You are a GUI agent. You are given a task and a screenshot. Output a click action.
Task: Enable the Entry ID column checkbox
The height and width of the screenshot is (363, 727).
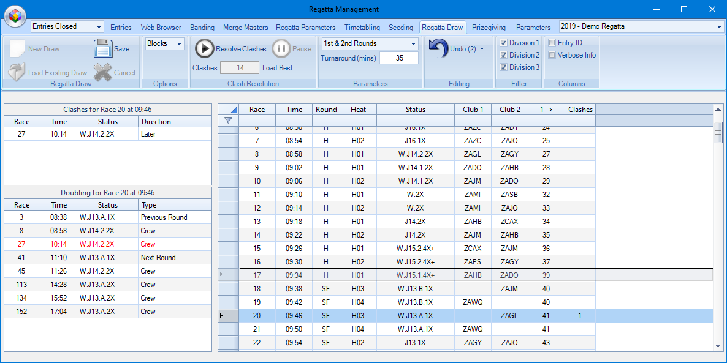[x=552, y=43]
